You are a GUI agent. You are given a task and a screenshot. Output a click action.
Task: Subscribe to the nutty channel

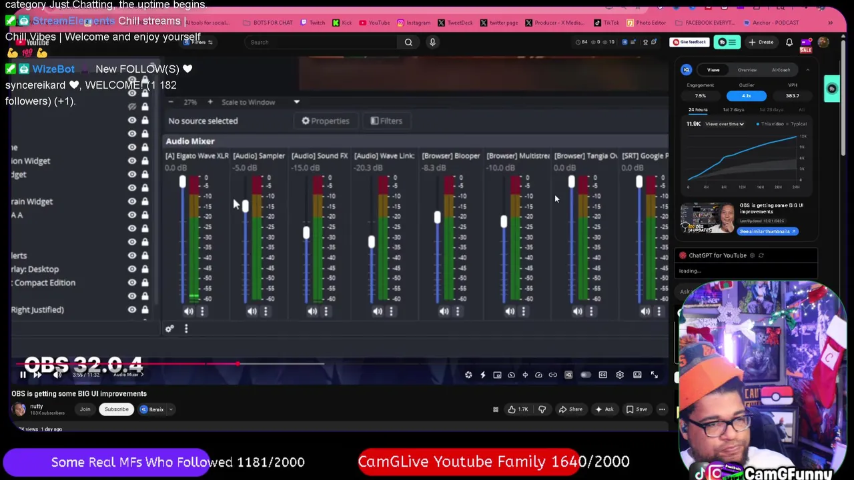tap(116, 409)
